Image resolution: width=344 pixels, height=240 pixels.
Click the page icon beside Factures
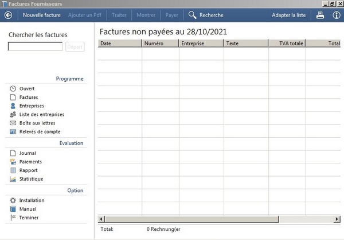13,97
